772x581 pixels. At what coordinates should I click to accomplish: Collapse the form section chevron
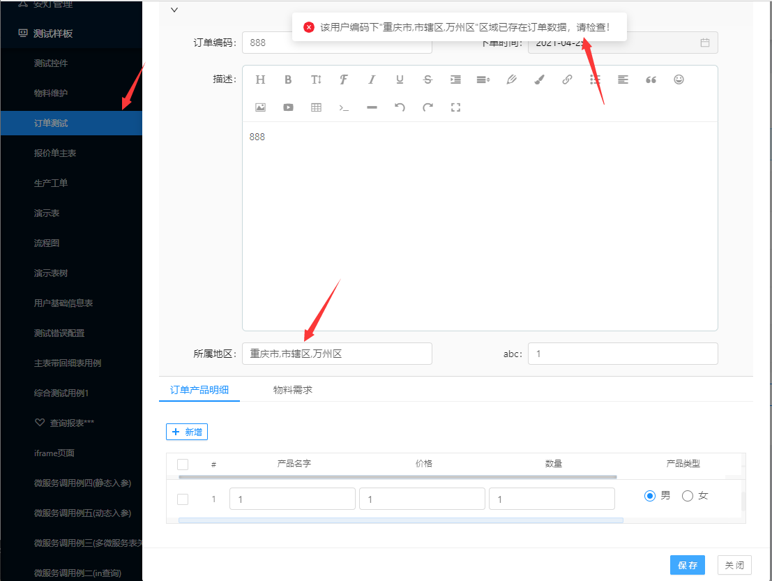tap(174, 10)
